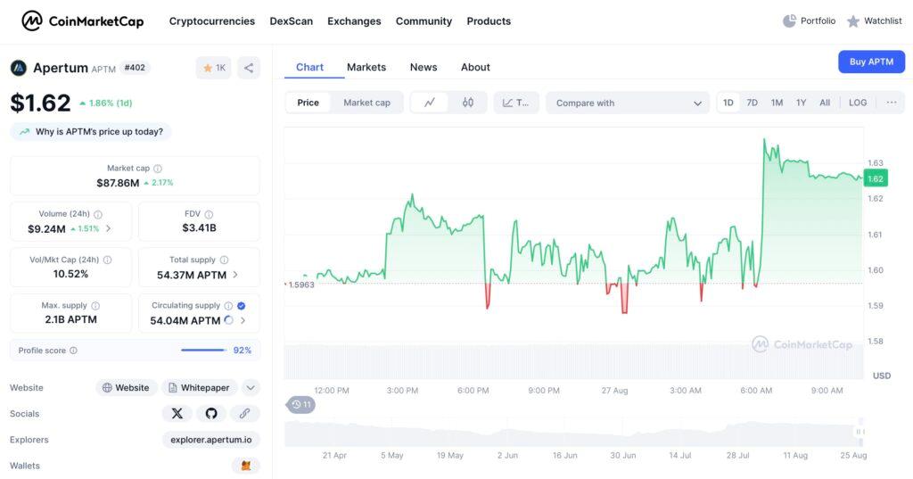Open the GitHub social link

211,414
